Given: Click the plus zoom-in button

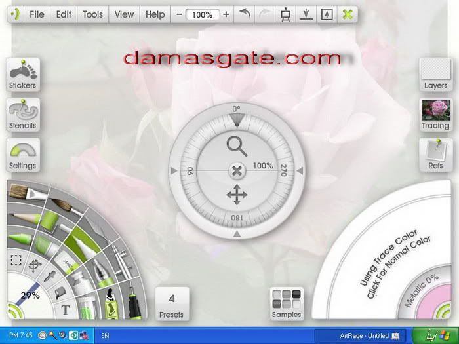Looking at the screenshot, I should tap(226, 14).
